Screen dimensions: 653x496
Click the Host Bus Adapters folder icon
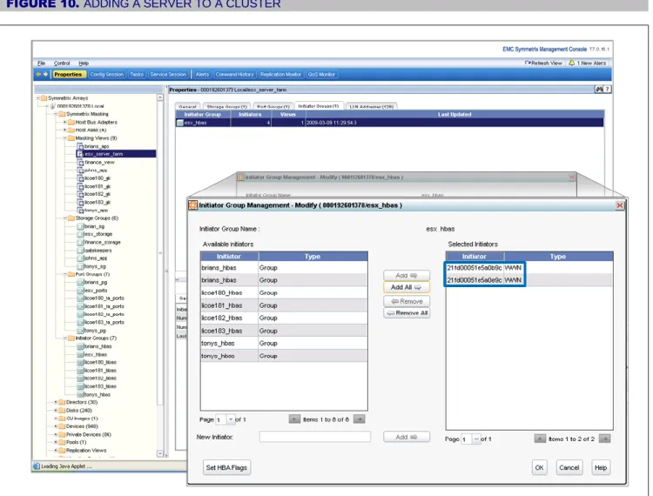(71, 123)
